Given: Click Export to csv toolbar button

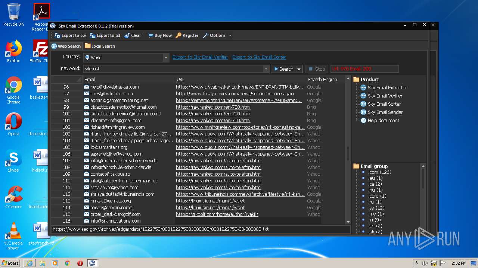Looking at the screenshot, I should 70,35.
